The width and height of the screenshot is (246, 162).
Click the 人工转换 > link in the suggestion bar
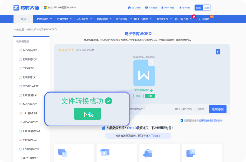[154, 136]
